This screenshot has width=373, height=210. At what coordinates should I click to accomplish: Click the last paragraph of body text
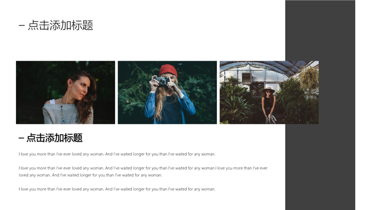pyautogui.click(x=117, y=189)
